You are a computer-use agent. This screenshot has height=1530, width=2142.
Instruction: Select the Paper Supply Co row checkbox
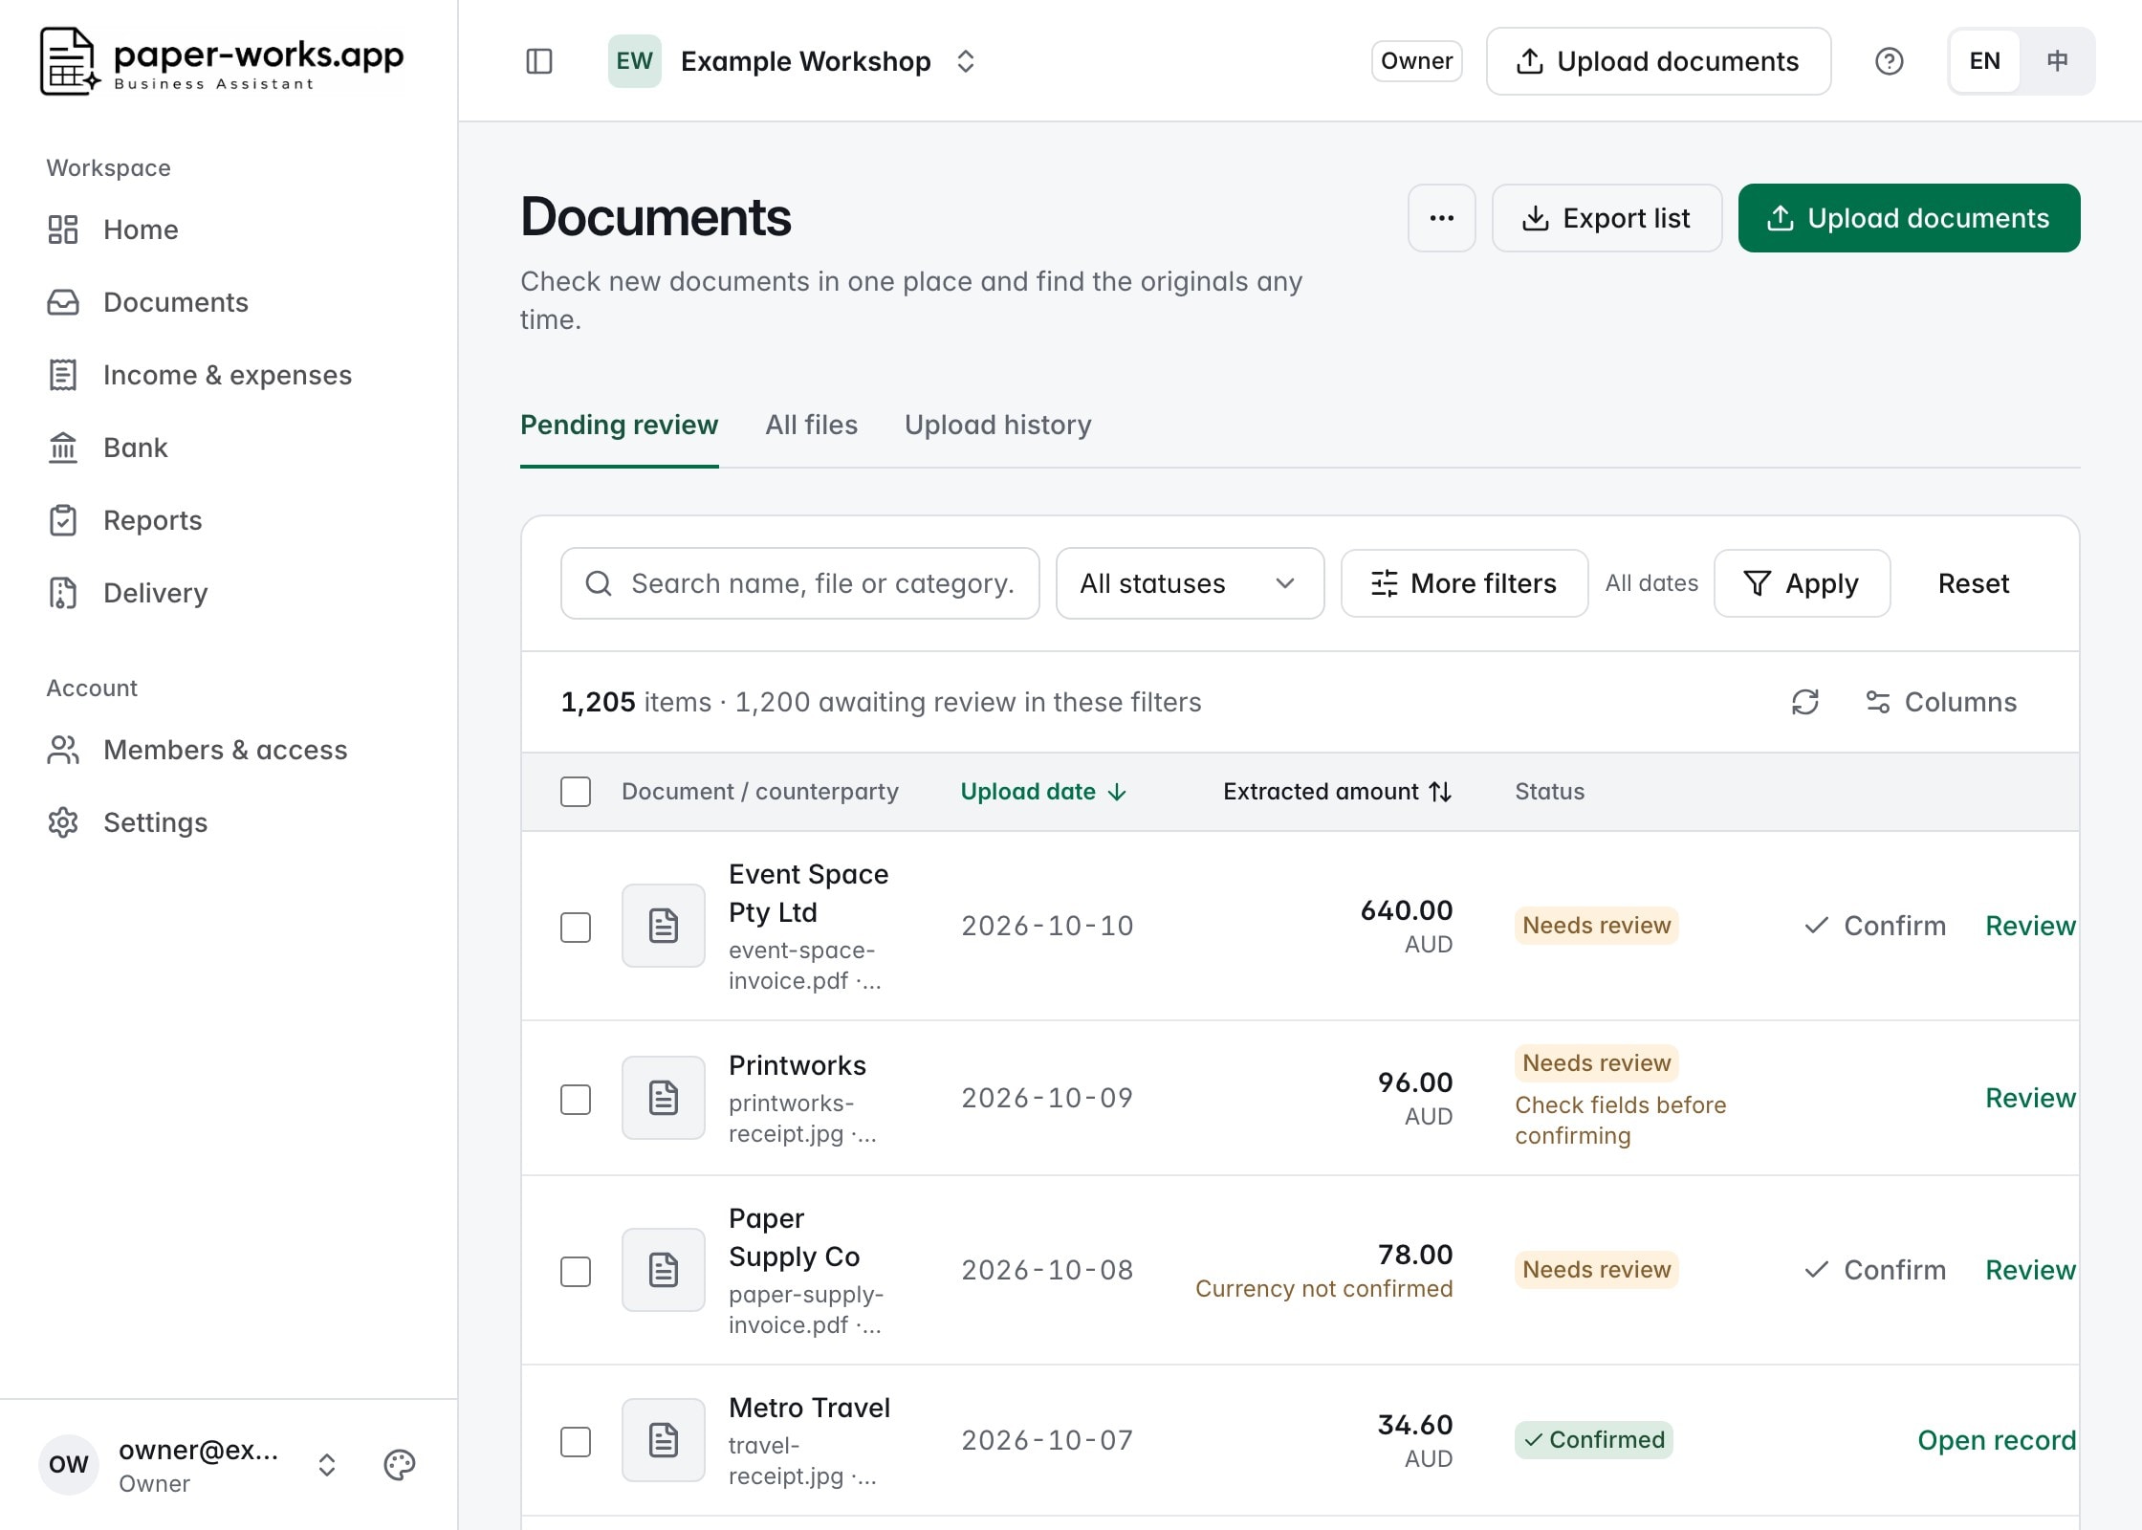[576, 1271]
